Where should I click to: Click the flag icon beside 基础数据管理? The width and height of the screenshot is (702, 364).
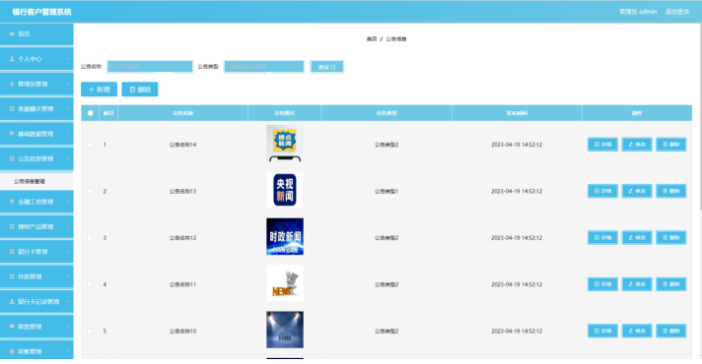pyautogui.click(x=12, y=134)
